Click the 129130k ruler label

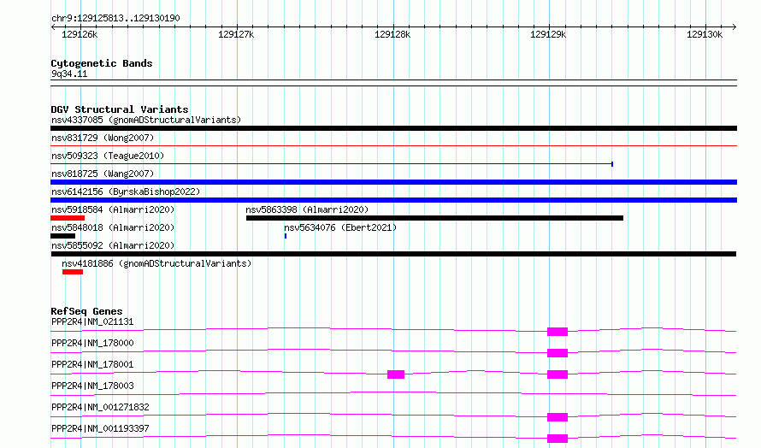pos(705,34)
